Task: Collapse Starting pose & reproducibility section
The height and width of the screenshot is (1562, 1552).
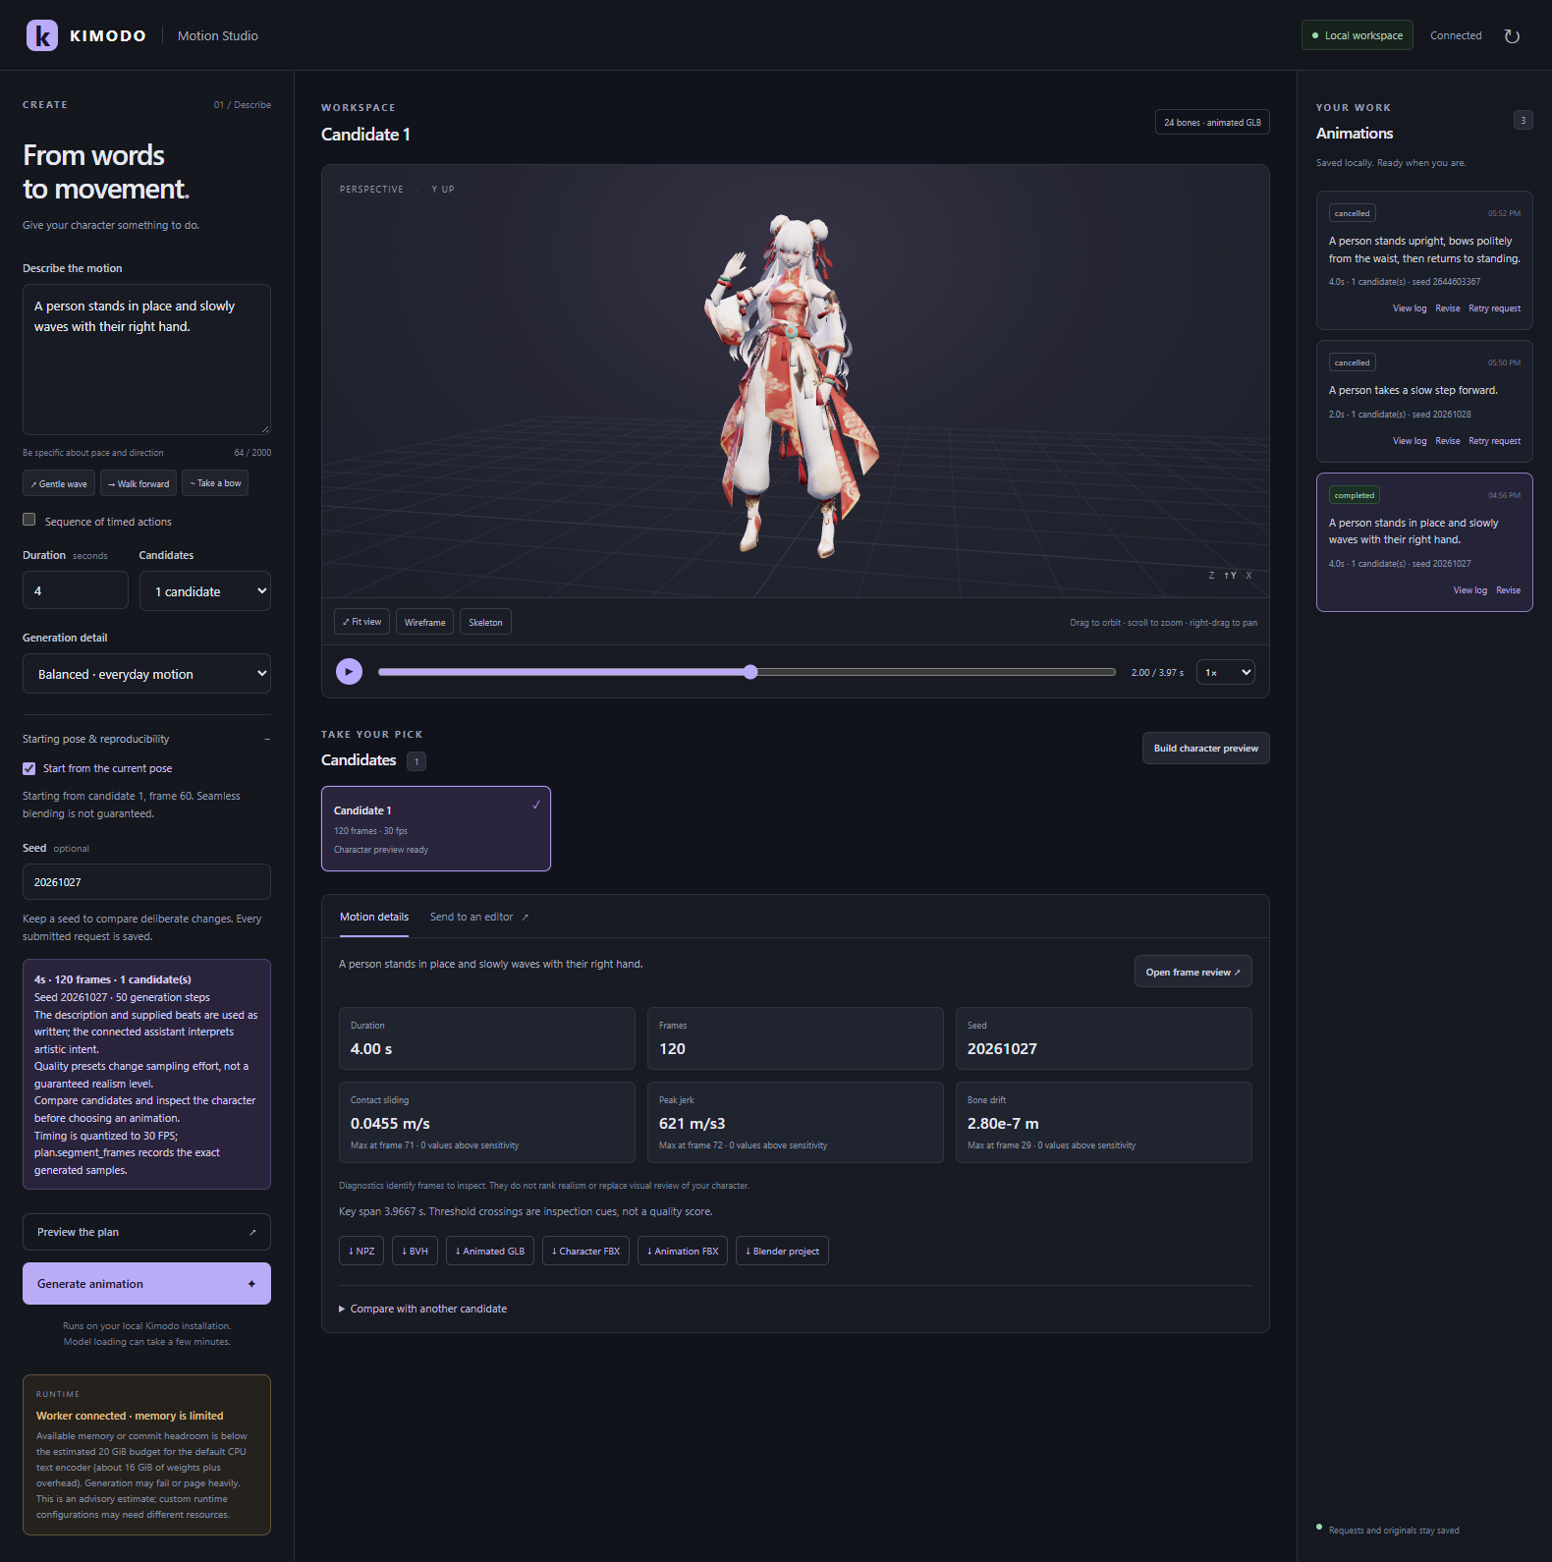Action: click(146, 739)
